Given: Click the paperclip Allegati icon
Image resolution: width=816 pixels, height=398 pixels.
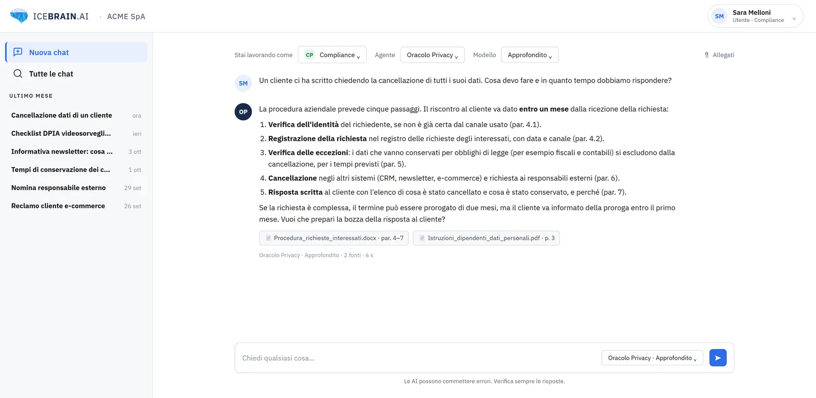Looking at the screenshot, I should (707, 55).
